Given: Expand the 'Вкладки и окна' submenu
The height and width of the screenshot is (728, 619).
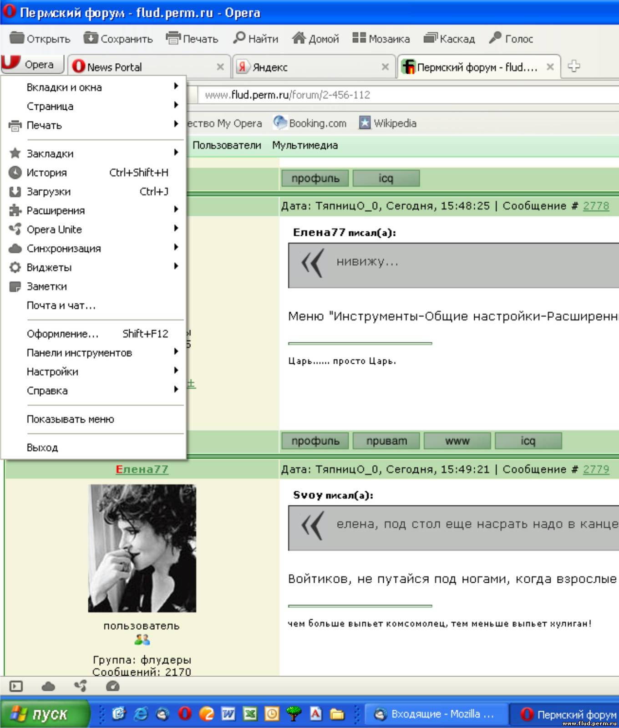Looking at the screenshot, I should pyautogui.click(x=64, y=87).
